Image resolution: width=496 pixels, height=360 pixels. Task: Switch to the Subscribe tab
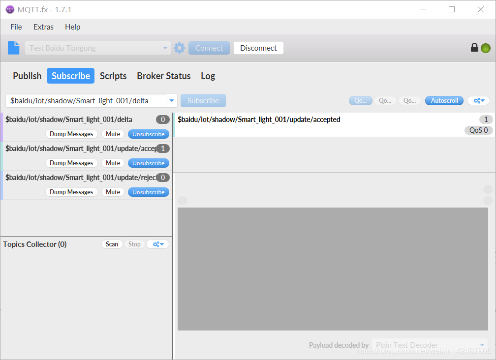70,76
